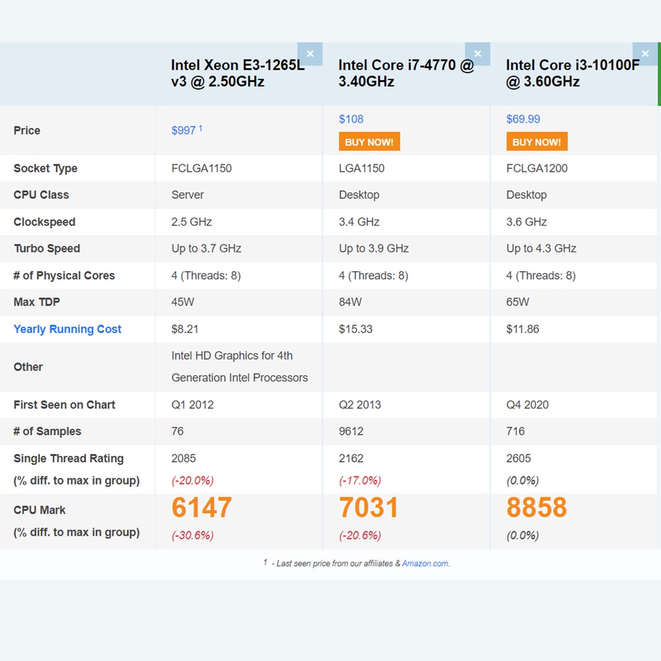Remove Intel Xeon E3-1265L v3 from comparison
This screenshot has width=661, height=661.
[x=310, y=54]
